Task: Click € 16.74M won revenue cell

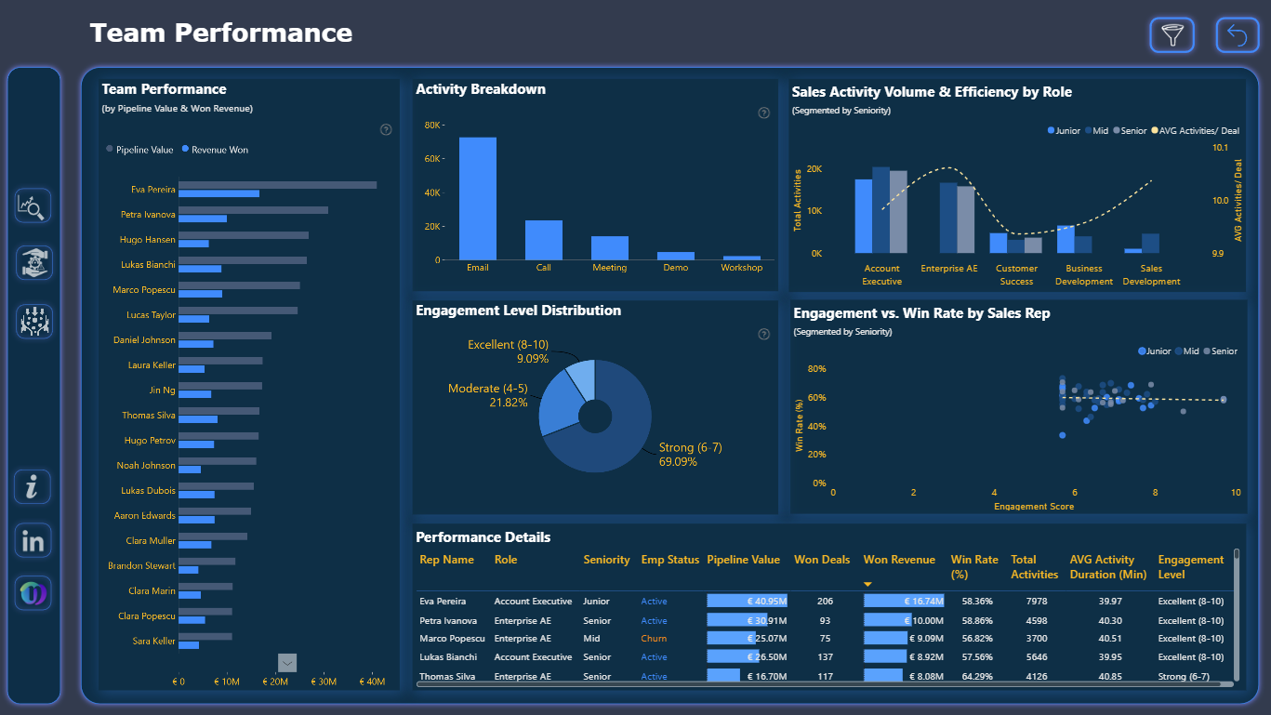Action: [904, 602]
